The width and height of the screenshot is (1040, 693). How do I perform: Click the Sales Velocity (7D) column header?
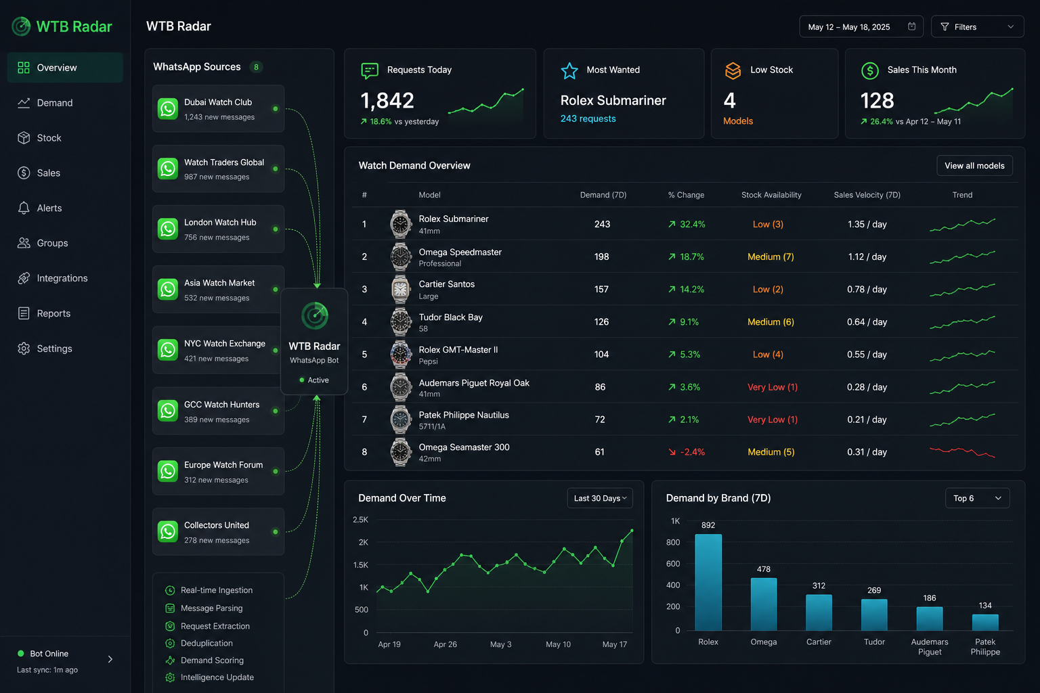click(x=867, y=195)
